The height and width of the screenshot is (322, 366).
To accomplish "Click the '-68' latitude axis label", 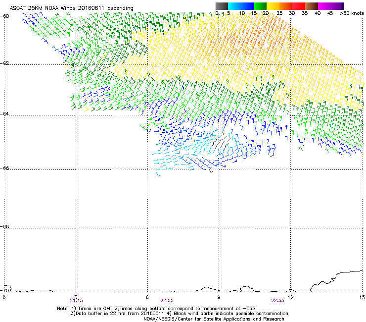I will point(4,226).
